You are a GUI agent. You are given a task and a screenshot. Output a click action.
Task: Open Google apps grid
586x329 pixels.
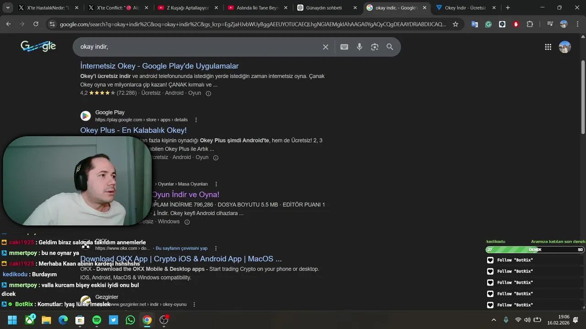[x=548, y=47]
